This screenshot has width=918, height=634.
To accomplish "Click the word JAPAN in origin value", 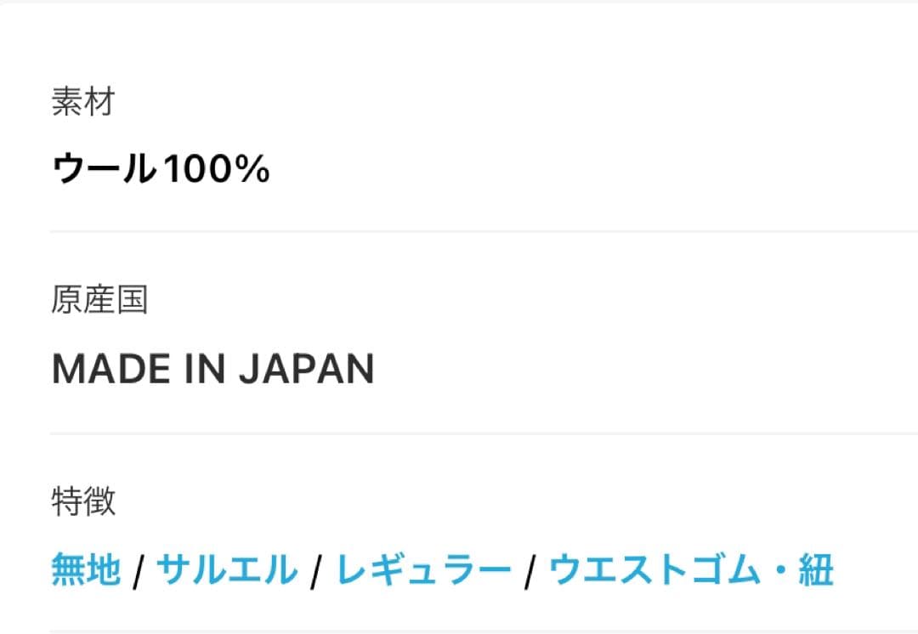I will point(306,369).
